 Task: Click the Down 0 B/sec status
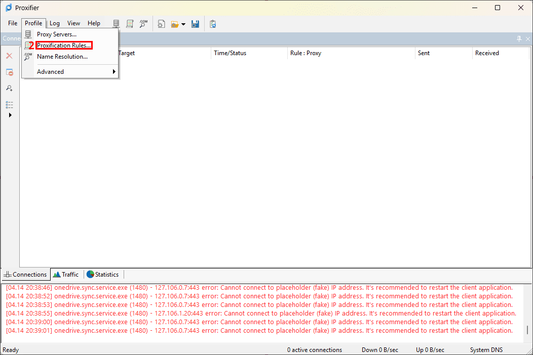coord(379,350)
